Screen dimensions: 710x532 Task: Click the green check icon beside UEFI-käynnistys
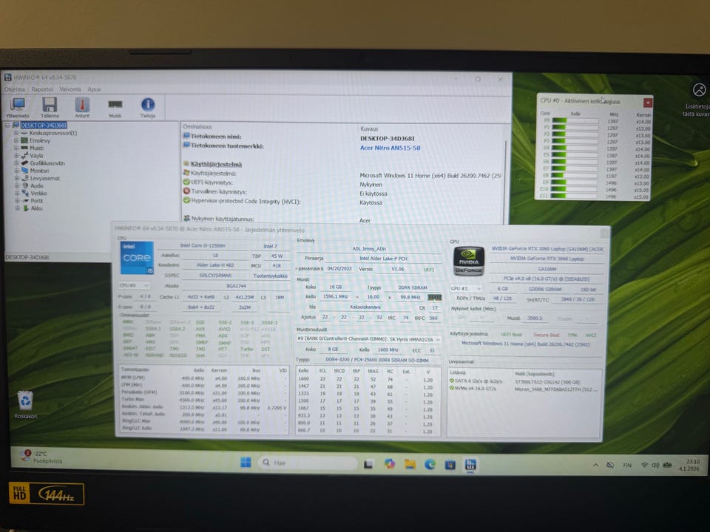pyautogui.click(x=186, y=183)
